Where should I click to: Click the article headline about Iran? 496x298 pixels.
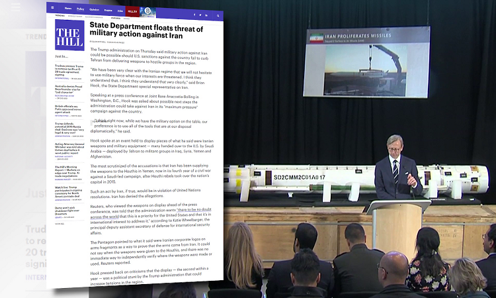(146, 30)
